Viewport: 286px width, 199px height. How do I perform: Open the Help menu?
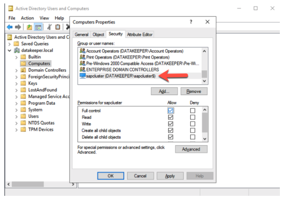59,18
